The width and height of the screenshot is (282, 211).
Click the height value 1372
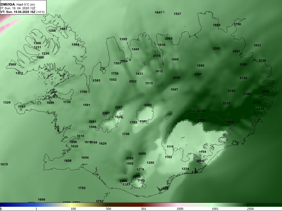(x=19, y=73)
